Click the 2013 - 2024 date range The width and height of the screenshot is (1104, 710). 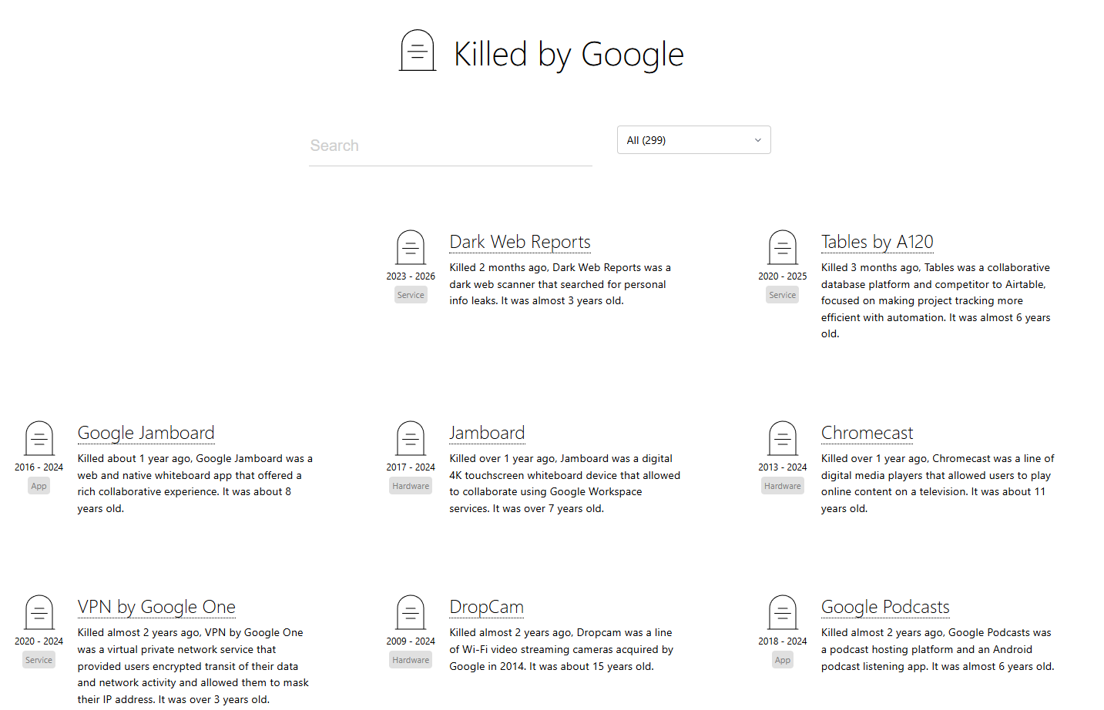pos(782,467)
